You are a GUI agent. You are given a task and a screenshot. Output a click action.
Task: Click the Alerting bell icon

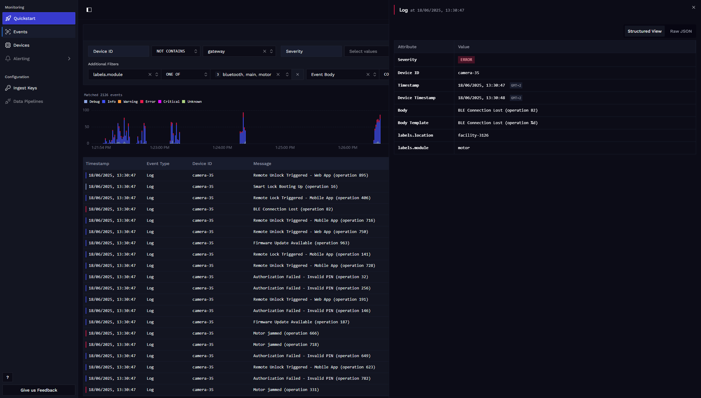point(8,59)
